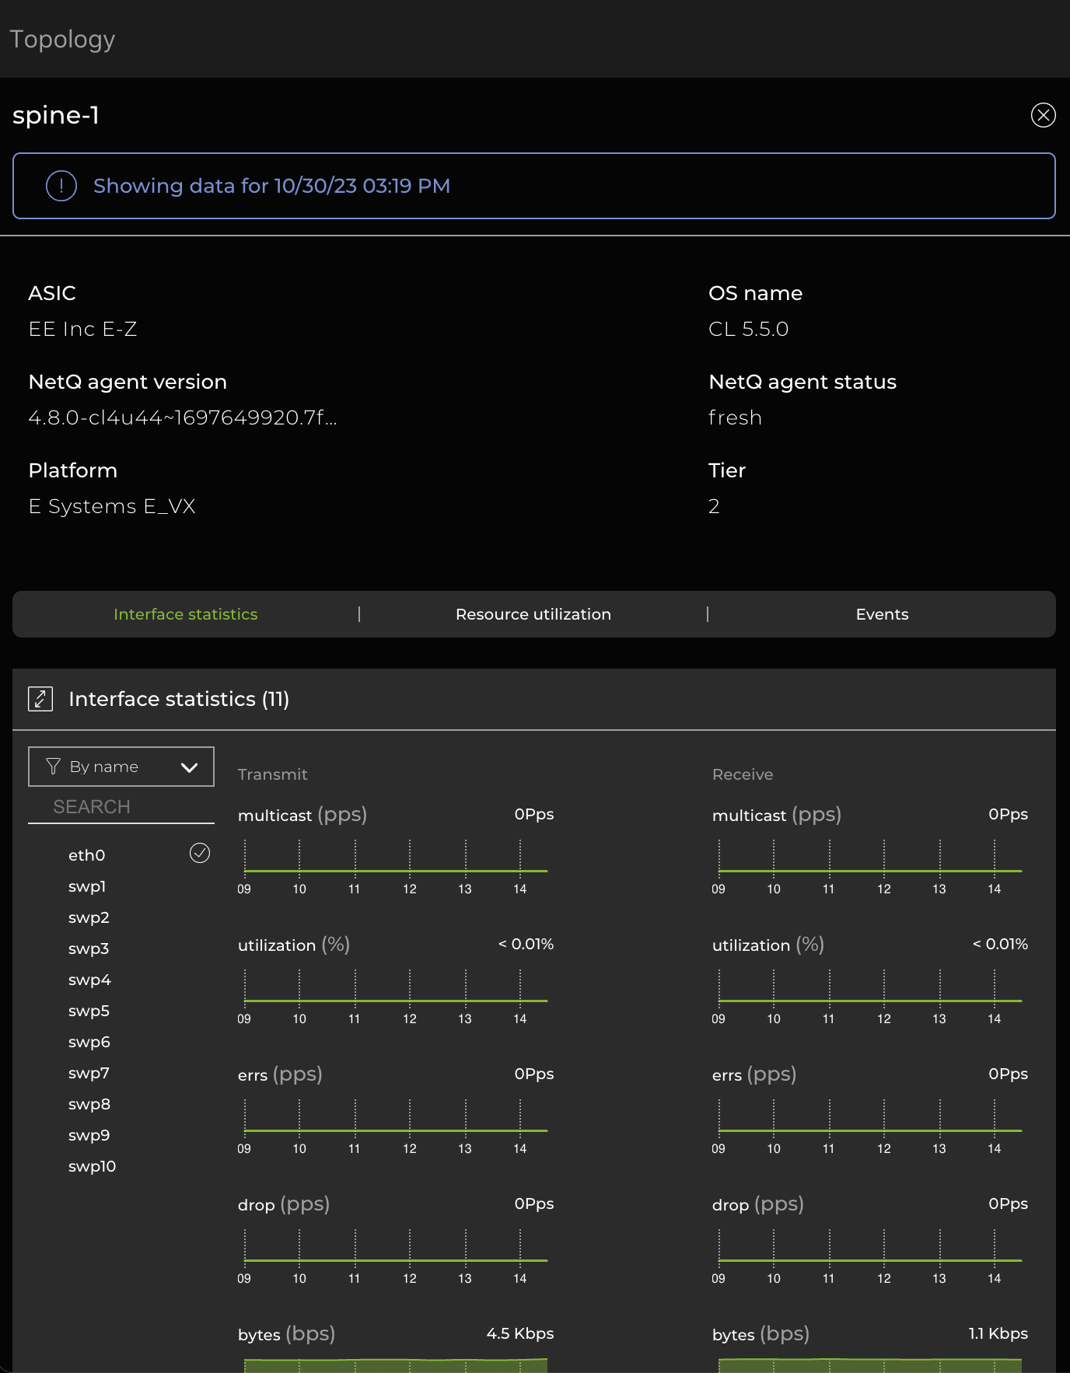Open the By name filter dropdown
Viewport: 1070px width, 1373px height.
click(x=121, y=767)
